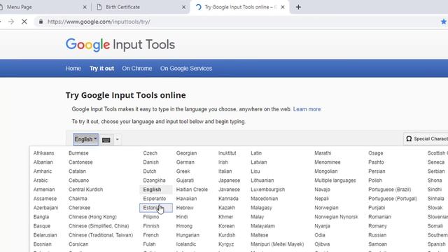Image resolution: width=448 pixels, height=252 pixels.
Task: Click the on-screen keyboard icon
Action: (106, 140)
